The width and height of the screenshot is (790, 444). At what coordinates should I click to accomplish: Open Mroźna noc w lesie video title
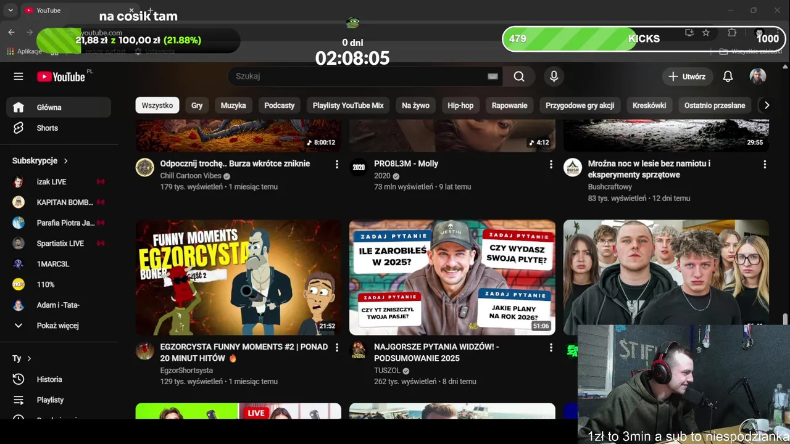(649, 169)
